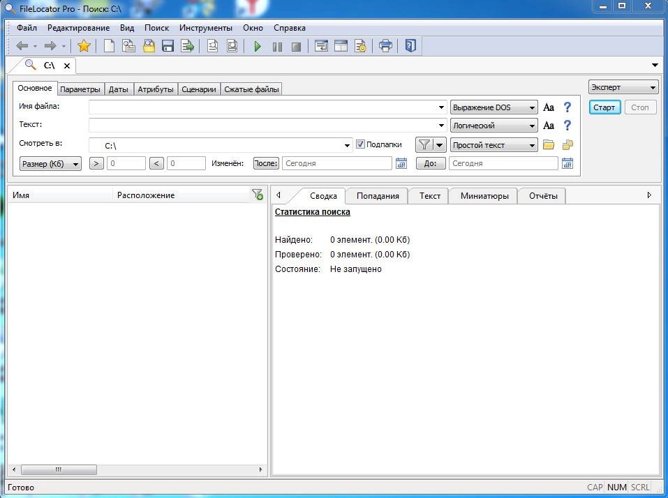Toggle the После: button
The image size is (668, 498).
[x=266, y=163]
